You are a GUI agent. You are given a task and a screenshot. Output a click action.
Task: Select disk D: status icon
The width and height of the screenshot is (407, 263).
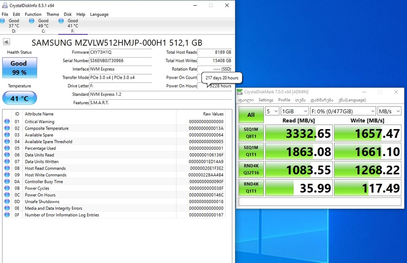(3, 21)
